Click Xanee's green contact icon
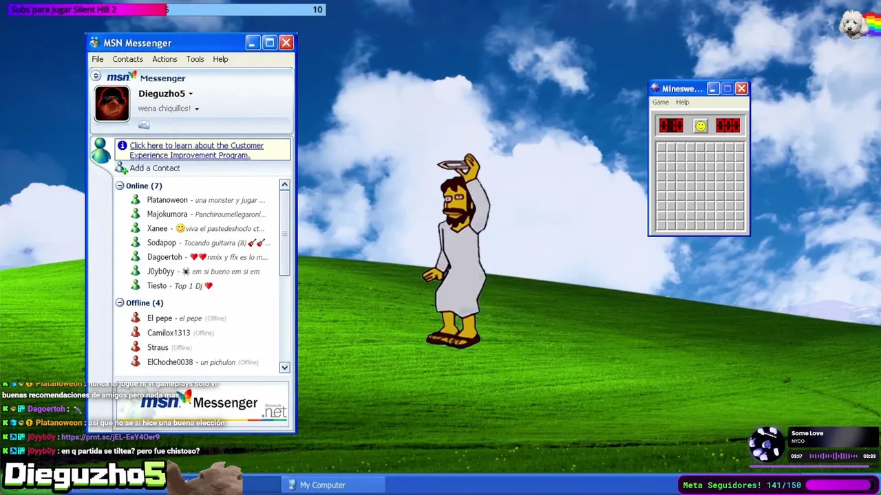Screen dimensions: 881x495 click(x=136, y=228)
